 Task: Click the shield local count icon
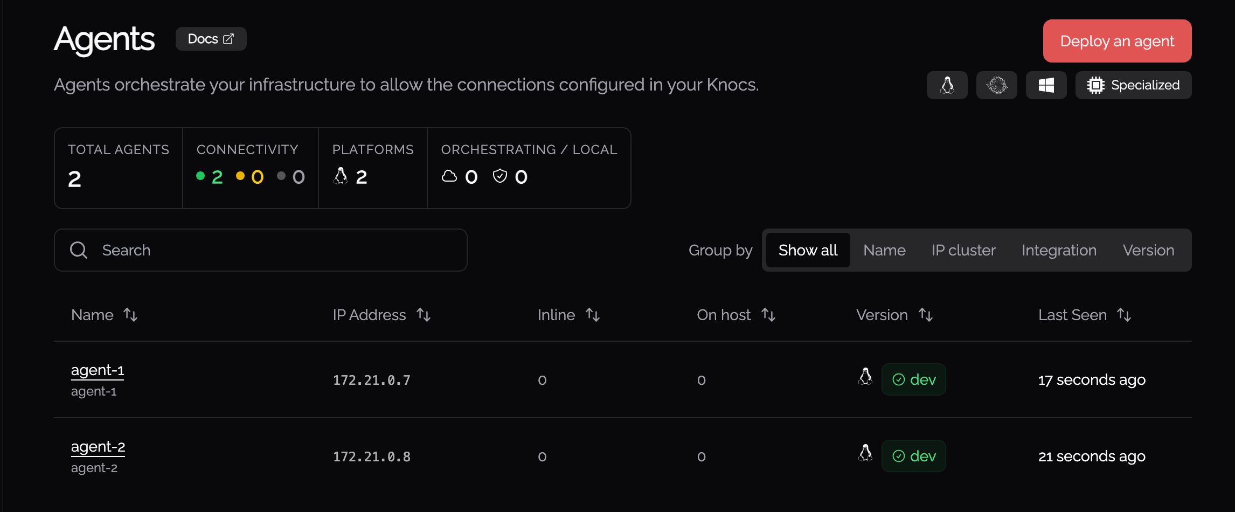tap(500, 176)
